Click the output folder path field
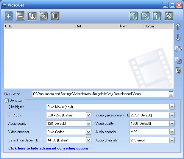This screenshot has height=159, width=184. (100, 94)
